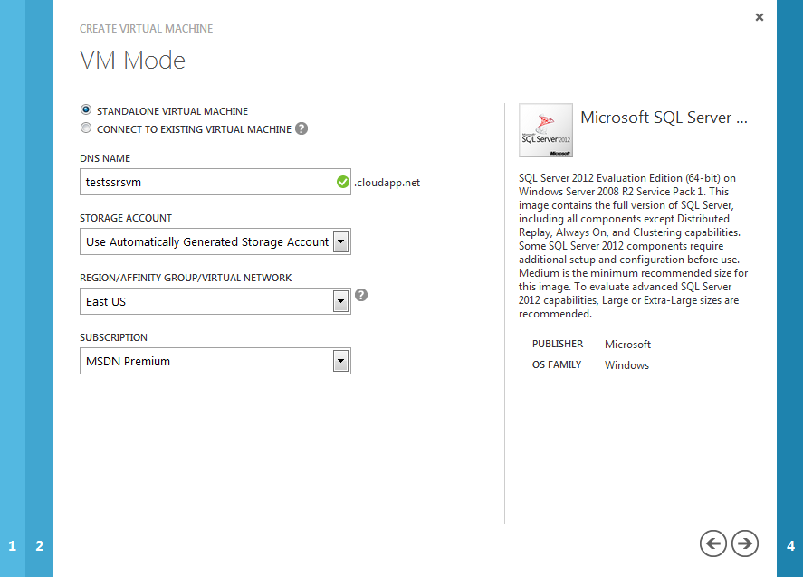Go to the next wizard page arrow
This screenshot has width=803, height=577.
click(x=745, y=544)
